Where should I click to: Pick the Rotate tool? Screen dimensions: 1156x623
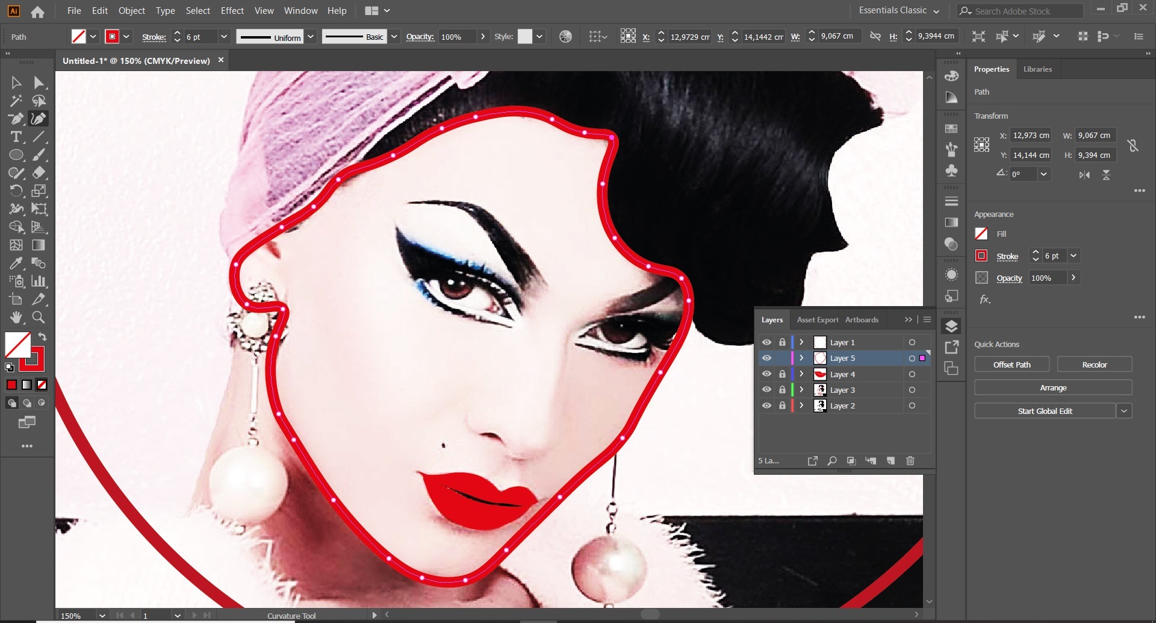[16, 191]
